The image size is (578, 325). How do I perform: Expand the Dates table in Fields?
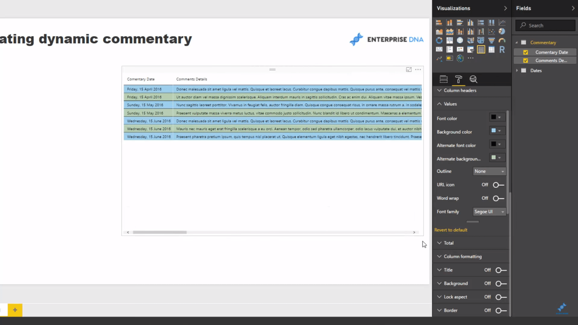516,71
